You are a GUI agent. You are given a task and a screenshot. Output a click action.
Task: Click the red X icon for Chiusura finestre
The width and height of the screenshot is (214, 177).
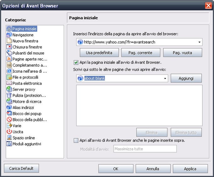coord(9,47)
